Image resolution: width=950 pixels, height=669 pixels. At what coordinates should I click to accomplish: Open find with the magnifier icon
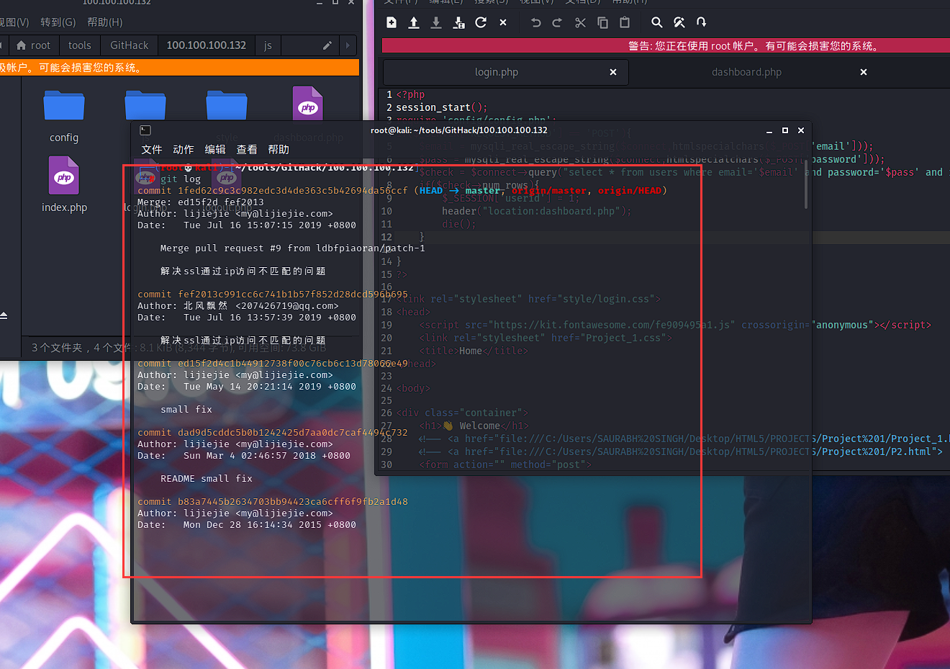tap(656, 22)
